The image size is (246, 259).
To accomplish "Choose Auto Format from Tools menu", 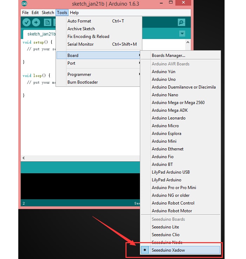I will (79, 21).
